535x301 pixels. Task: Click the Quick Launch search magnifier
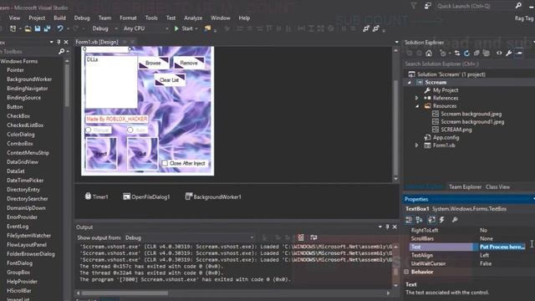click(x=518, y=6)
